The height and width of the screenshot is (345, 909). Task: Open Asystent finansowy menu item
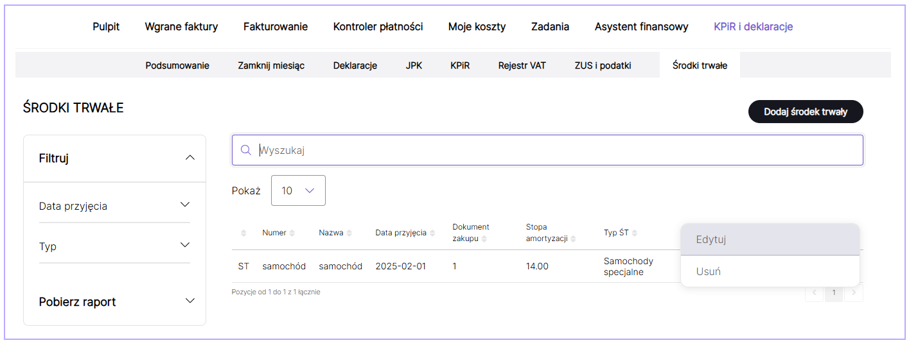(641, 27)
